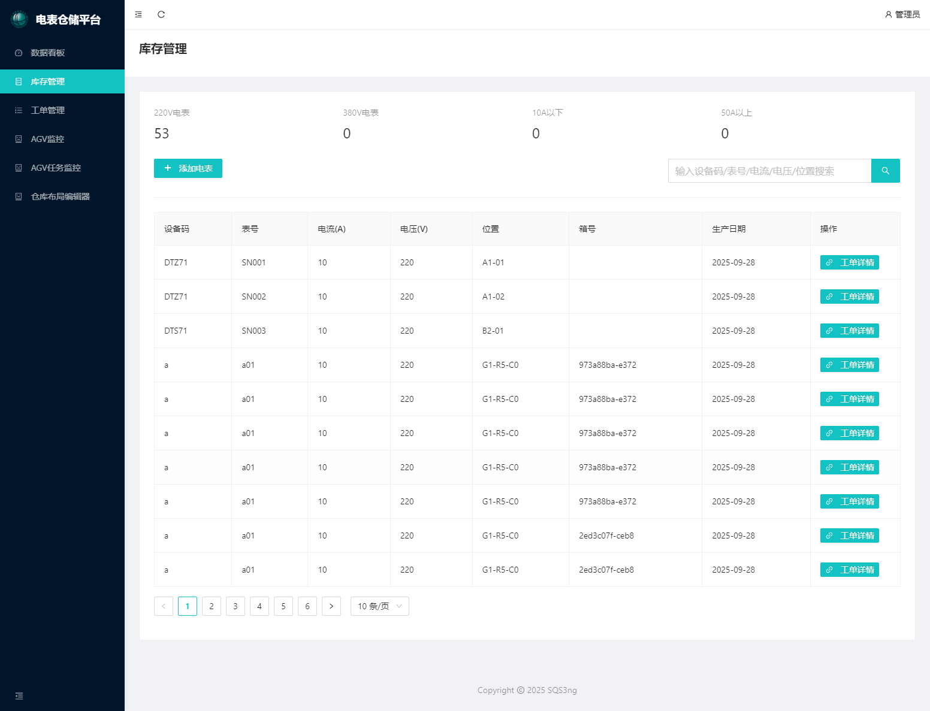Open 工单详情 for meter SN001
The height and width of the screenshot is (711, 930).
pyautogui.click(x=849, y=262)
